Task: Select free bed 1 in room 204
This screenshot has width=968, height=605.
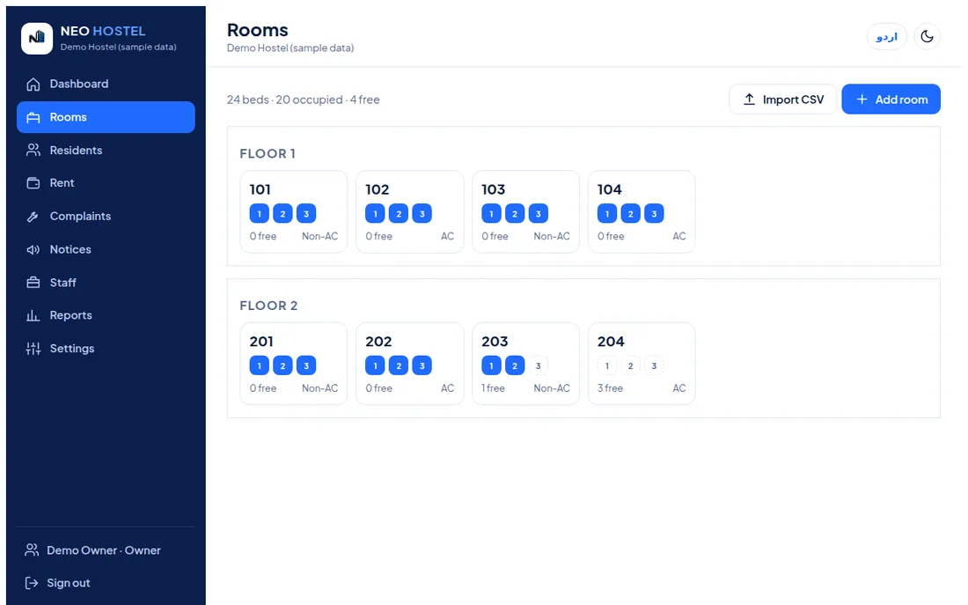Action: (x=607, y=365)
